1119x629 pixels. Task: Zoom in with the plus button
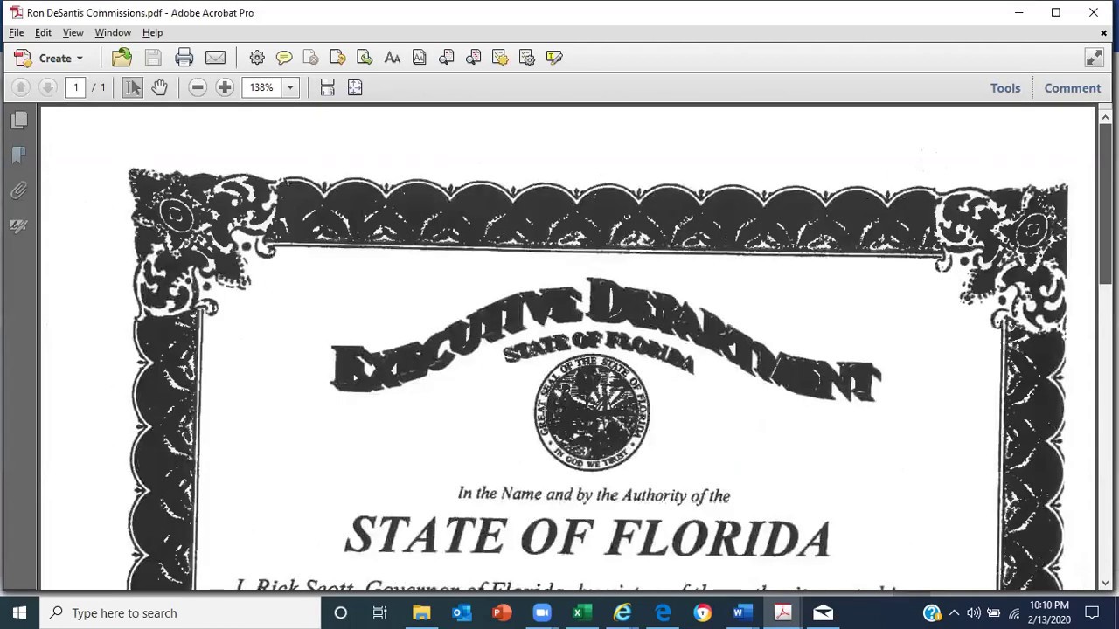pyautogui.click(x=225, y=87)
